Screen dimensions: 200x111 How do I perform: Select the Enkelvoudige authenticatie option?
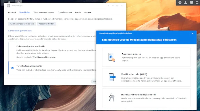coord(52,52)
